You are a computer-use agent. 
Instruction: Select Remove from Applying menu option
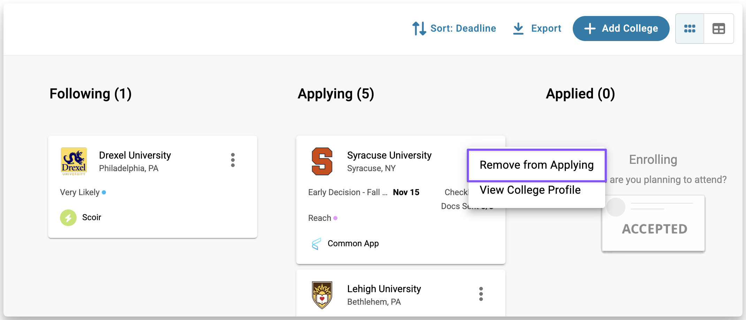coord(536,165)
